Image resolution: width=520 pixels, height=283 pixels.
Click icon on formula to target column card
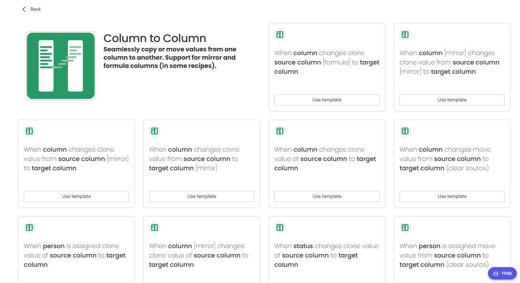pyautogui.click(x=280, y=34)
